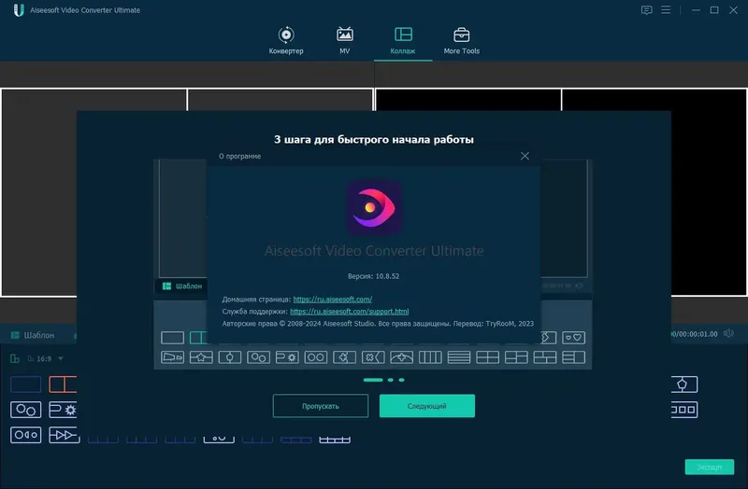The height and width of the screenshot is (489, 748).
Task: Choose center-circle split template in tutorial panel
Action: pos(229,357)
